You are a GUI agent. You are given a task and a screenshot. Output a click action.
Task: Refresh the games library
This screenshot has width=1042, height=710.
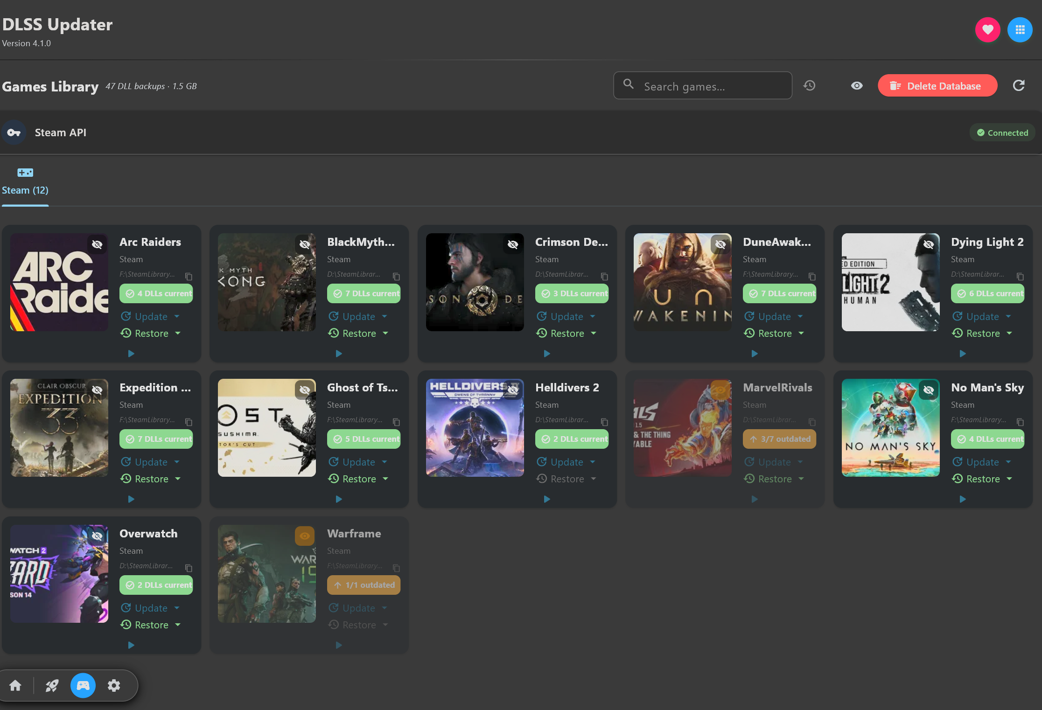[x=1019, y=85]
